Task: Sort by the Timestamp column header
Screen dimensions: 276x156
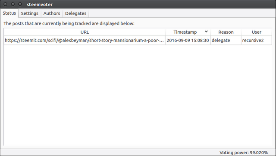Action: tap(188, 32)
